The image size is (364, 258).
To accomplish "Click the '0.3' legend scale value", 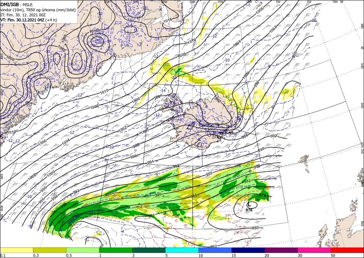I will tap(36, 255).
